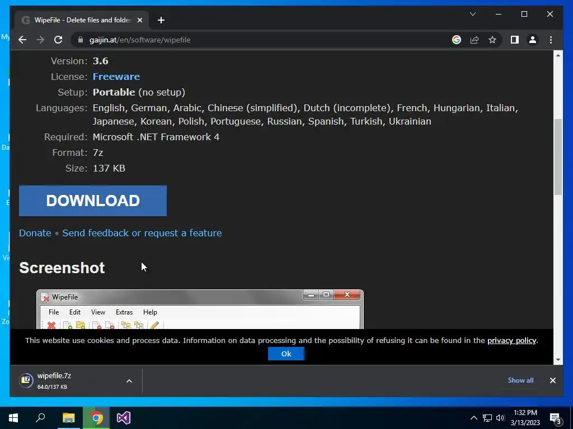Click the address bar URL
573x429 pixels.
(139, 40)
